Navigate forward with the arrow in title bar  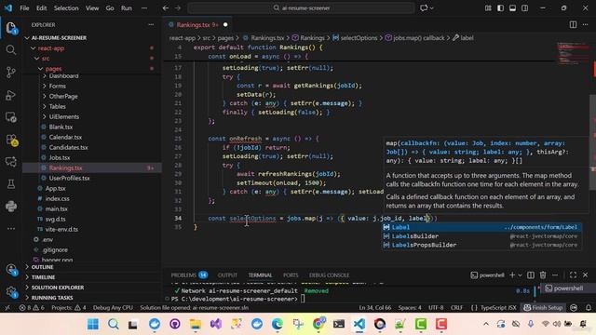pos(178,8)
